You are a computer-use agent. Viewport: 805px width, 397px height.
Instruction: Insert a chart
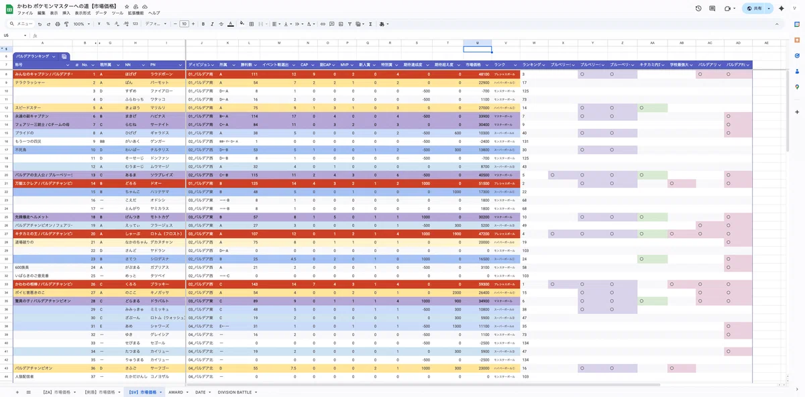[x=341, y=23]
